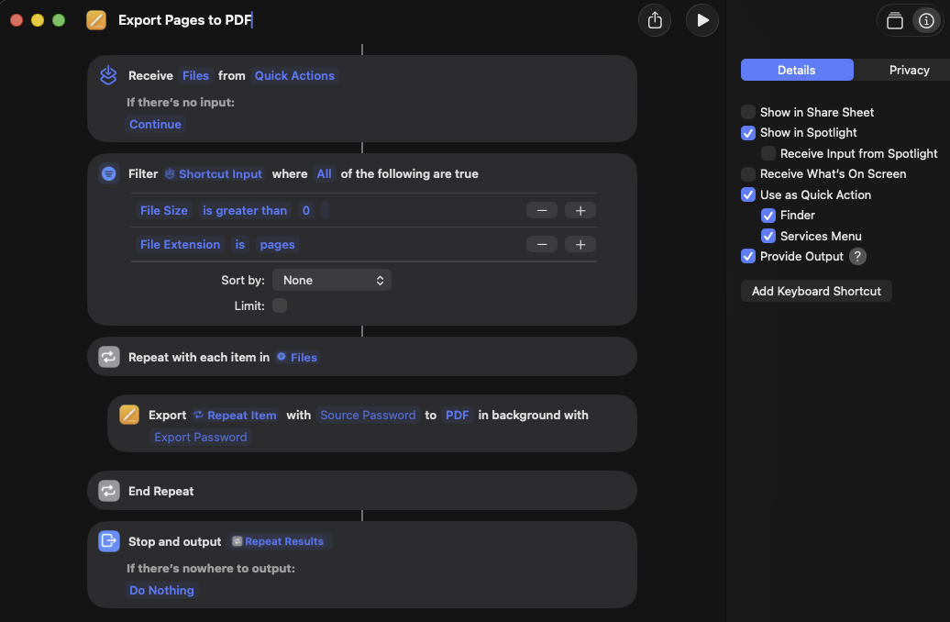This screenshot has width=950, height=622.
Task: Open the Sort by None dropdown
Action: click(331, 280)
